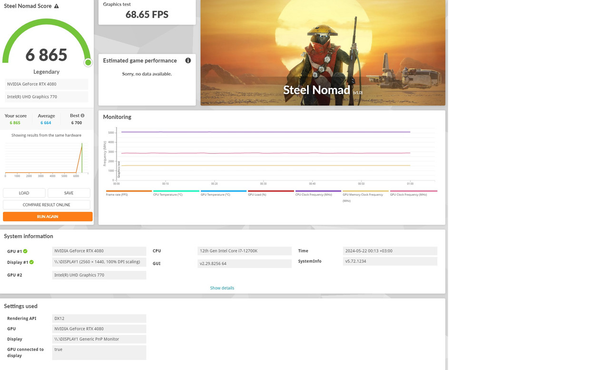Toggle the CPU Temperature legend item

tap(176, 193)
